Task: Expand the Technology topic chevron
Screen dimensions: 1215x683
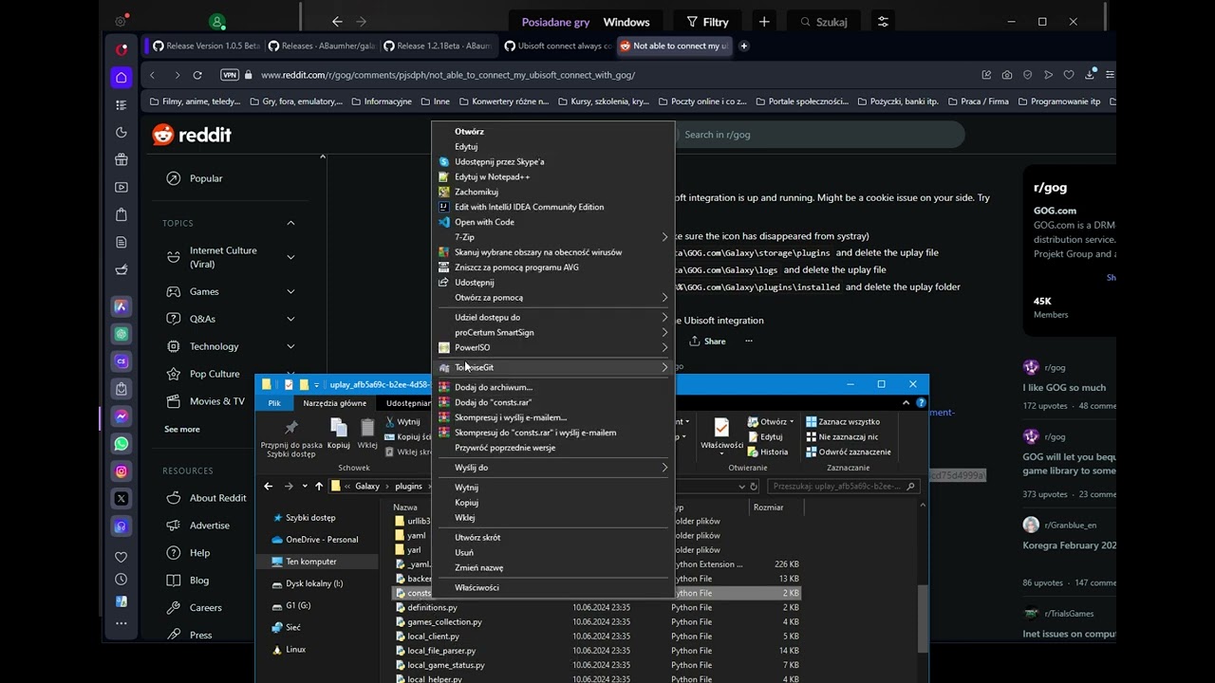Action: 290,346
